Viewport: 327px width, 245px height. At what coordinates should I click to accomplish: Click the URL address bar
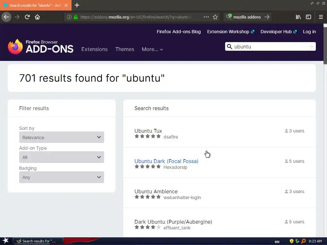coord(135,17)
